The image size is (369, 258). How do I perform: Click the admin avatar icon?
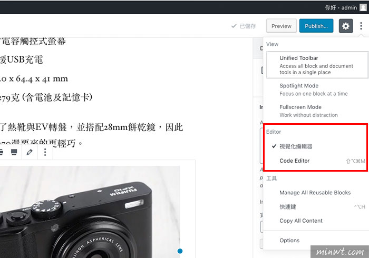363,7
